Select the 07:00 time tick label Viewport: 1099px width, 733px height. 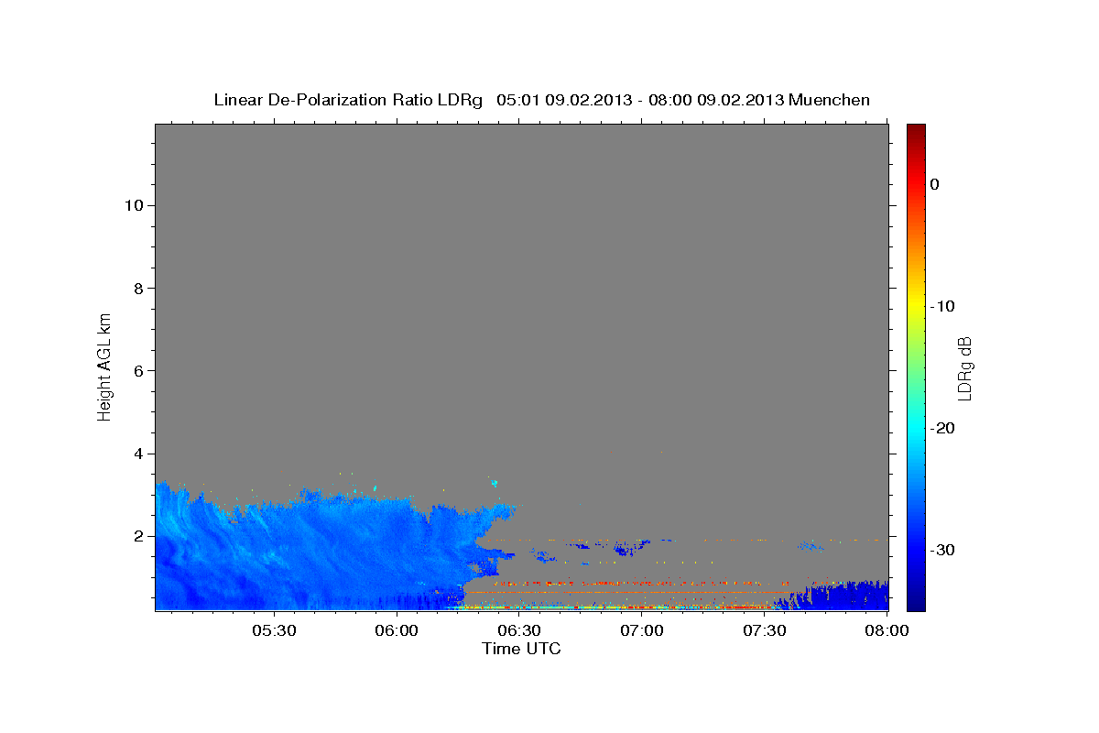pos(642,629)
